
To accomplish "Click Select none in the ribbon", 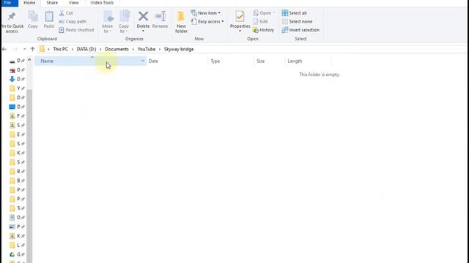I will pos(297,21).
